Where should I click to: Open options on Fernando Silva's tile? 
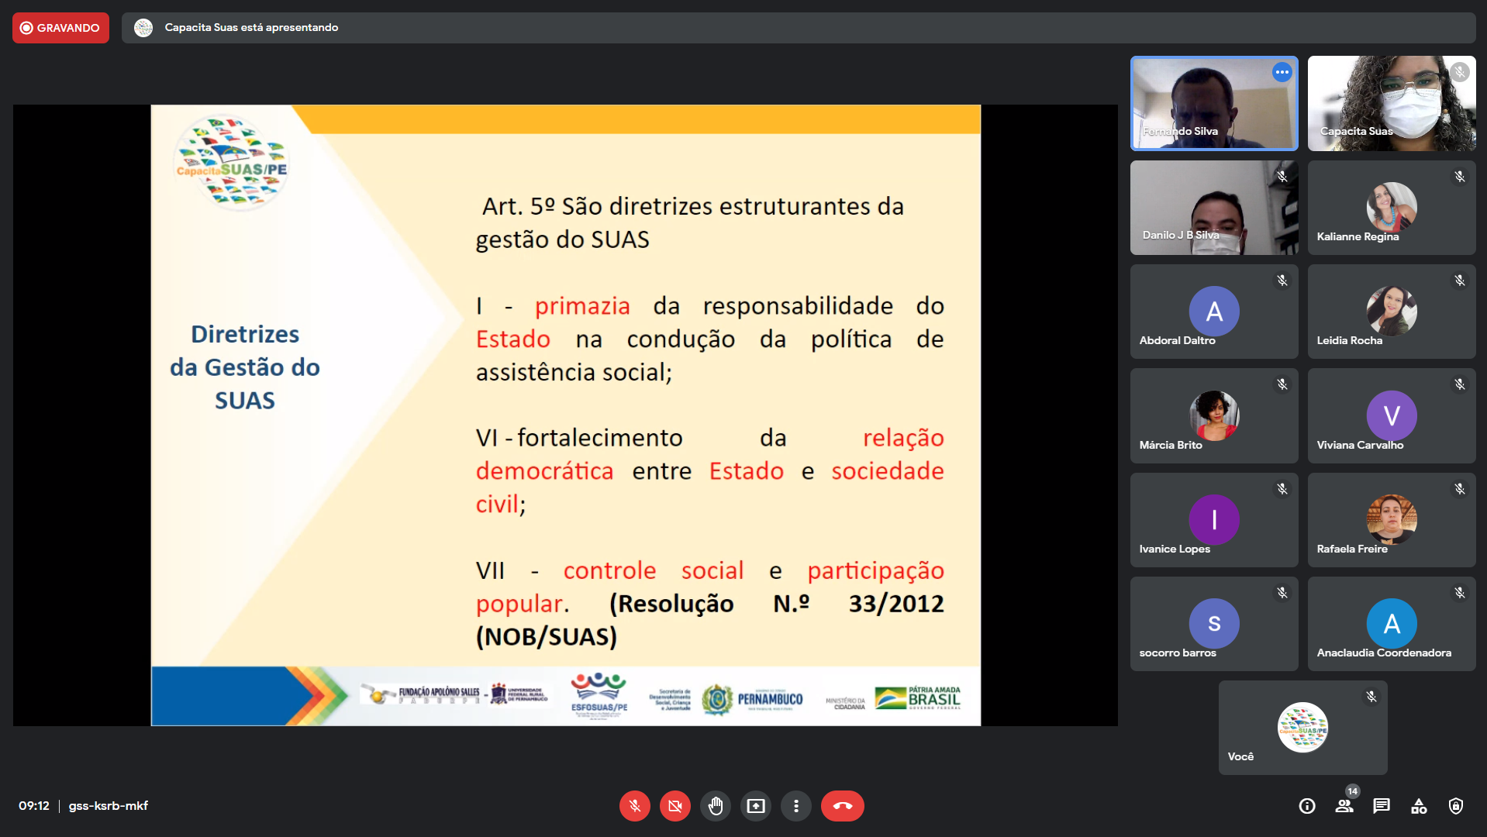click(1282, 72)
